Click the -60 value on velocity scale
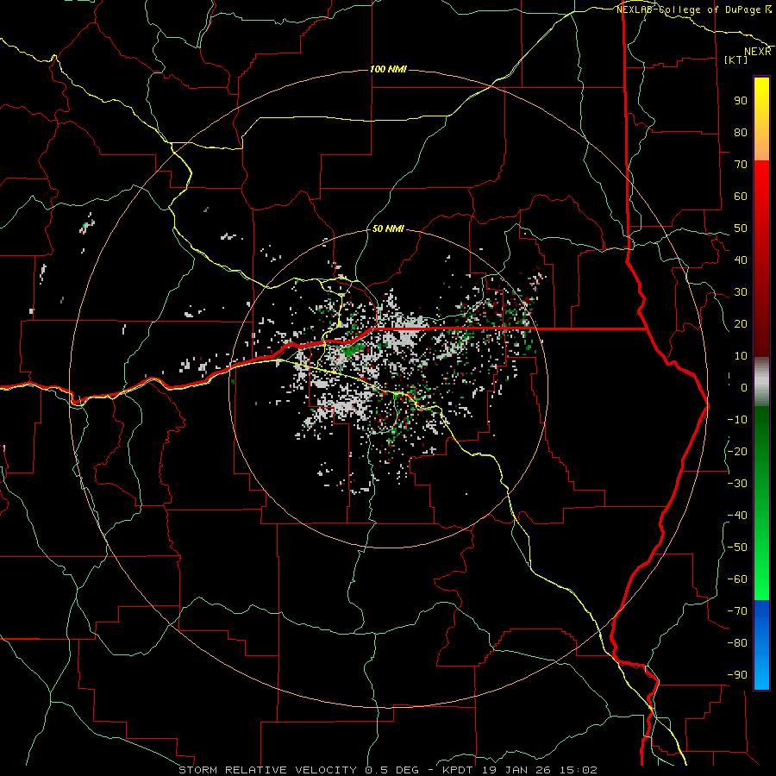 pos(737,579)
